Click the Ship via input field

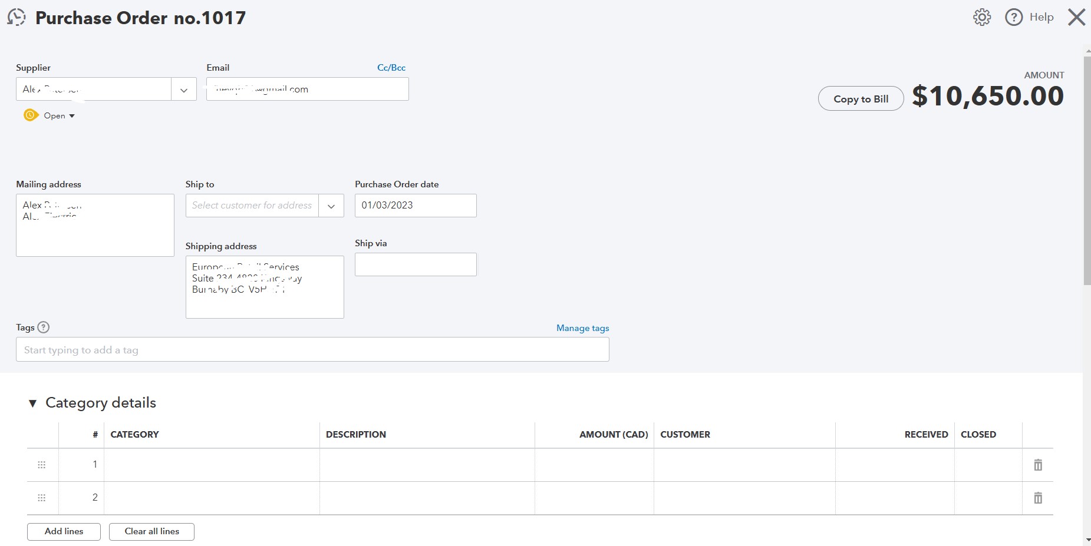tap(416, 264)
